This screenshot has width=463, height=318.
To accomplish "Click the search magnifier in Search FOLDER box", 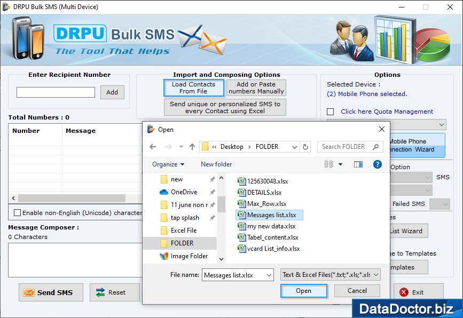I will tap(375, 147).
